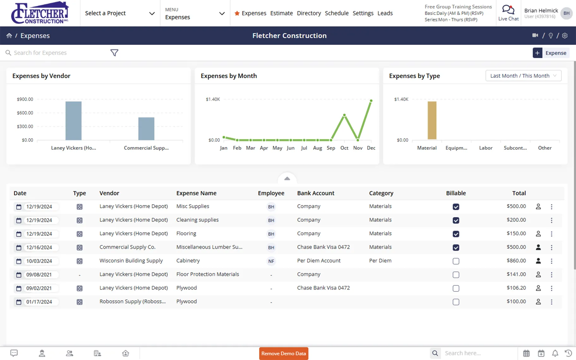Open the video camera help icon
Viewport: 576px width, 360px height.
535,35
